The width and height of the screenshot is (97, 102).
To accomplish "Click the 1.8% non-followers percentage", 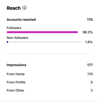I will (x=89, y=42).
